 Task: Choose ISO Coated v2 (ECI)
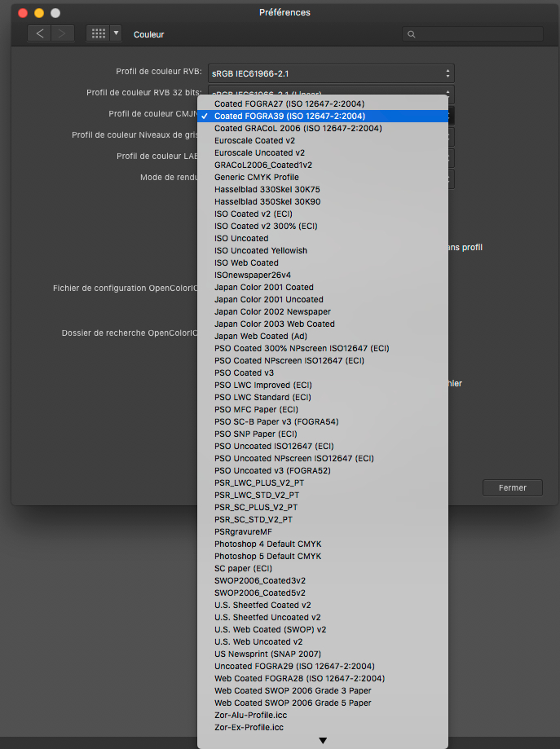click(323, 214)
